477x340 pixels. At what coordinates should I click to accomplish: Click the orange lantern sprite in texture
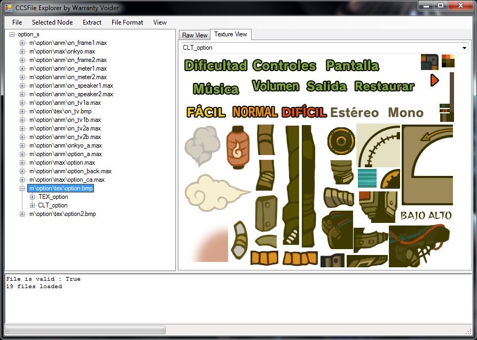pyautogui.click(x=238, y=147)
